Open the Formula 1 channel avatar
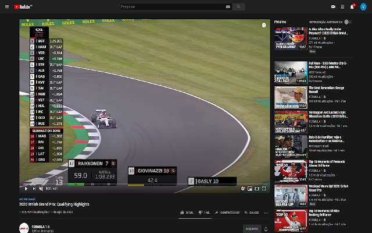Viewport: 372px width, 233px height. tap(24, 228)
